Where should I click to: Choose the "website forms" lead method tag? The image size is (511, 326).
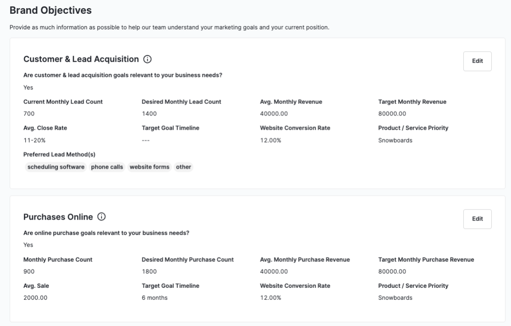click(x=149, y=167)
